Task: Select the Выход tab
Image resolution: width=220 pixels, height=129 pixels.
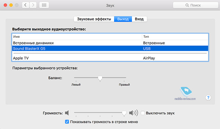Action: pos(123,19)
